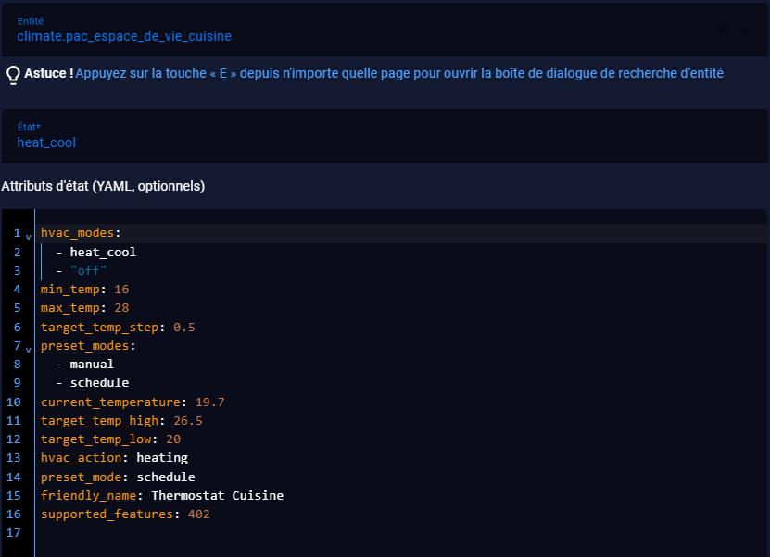Image resolution: width=770 pixels, height=557 pixels.
Task: Click on the max_temp value 28
Action: [121, 308]
